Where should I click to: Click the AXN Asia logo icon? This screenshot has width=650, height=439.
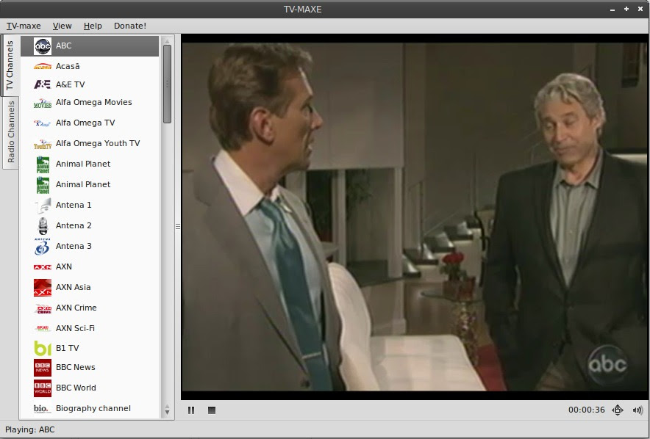[x=43, y=288]
